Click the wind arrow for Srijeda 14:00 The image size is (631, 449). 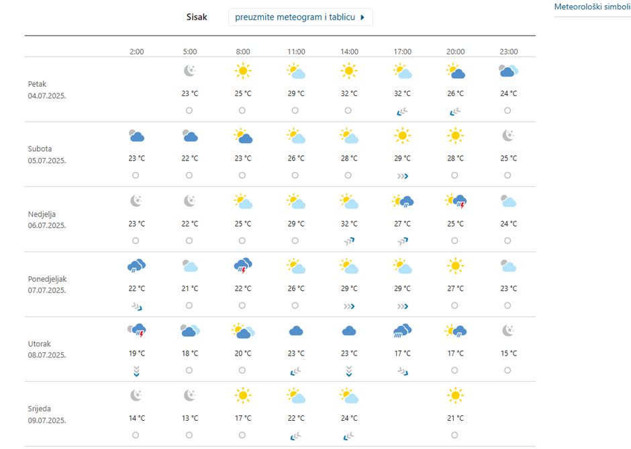pos(349,436)
